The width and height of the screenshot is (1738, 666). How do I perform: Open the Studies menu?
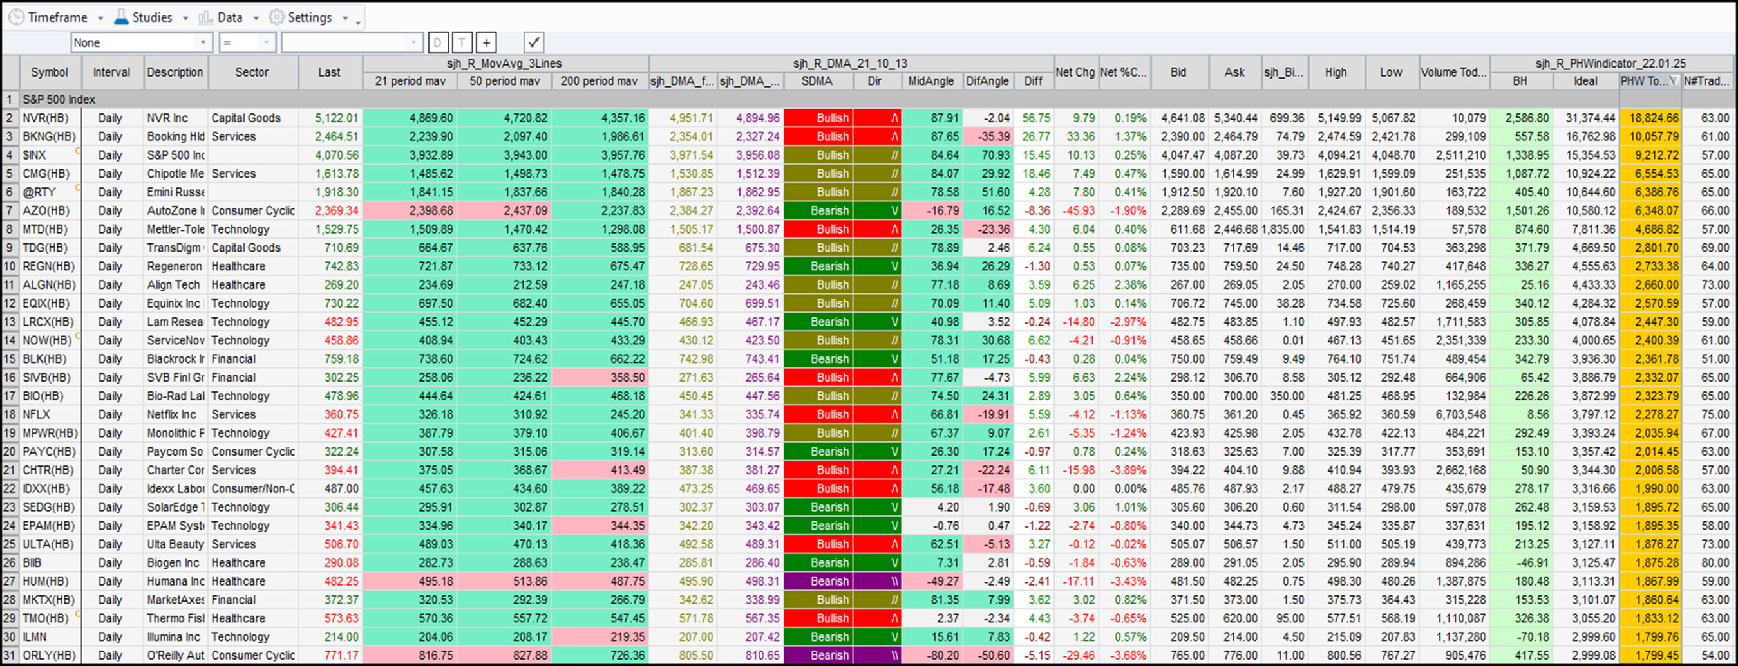pos(143,17)
